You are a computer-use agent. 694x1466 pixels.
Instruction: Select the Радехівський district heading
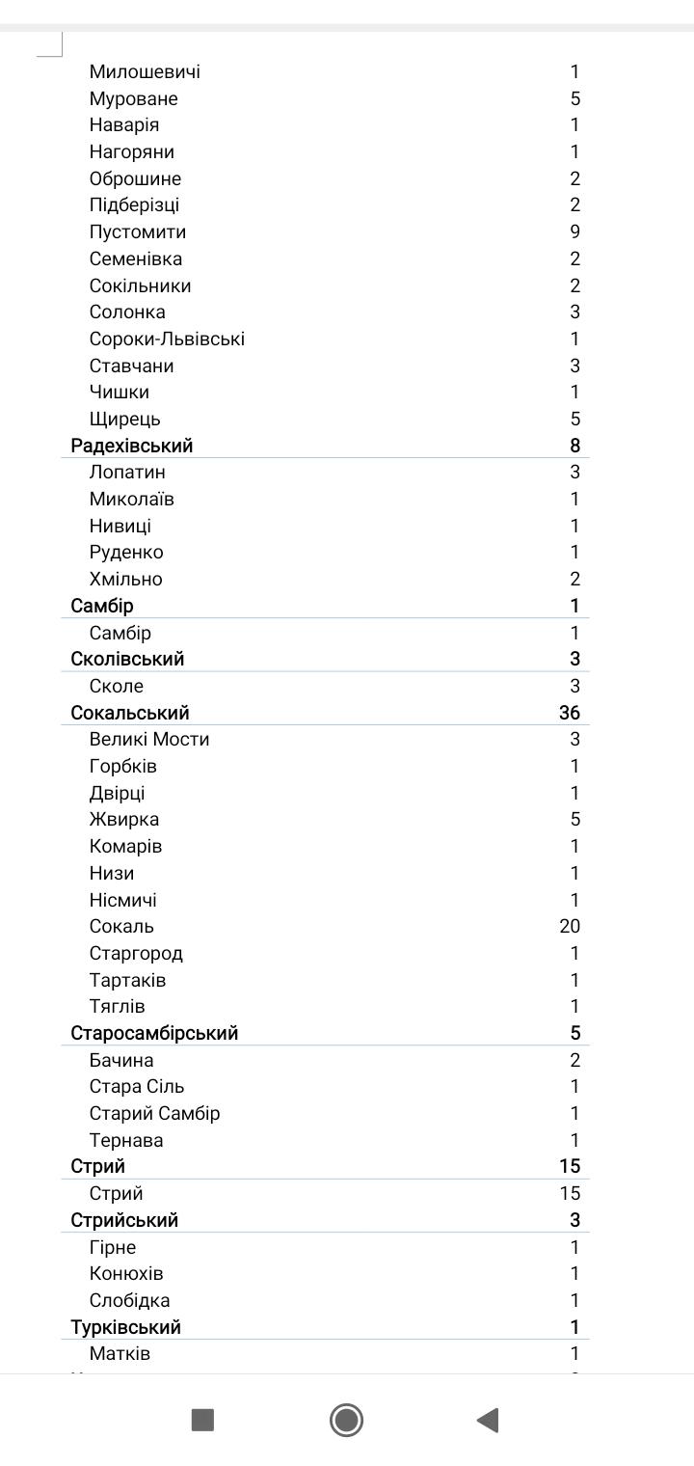(132, 446)
